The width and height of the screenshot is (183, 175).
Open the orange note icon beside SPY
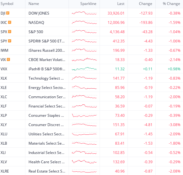(10, 41)
